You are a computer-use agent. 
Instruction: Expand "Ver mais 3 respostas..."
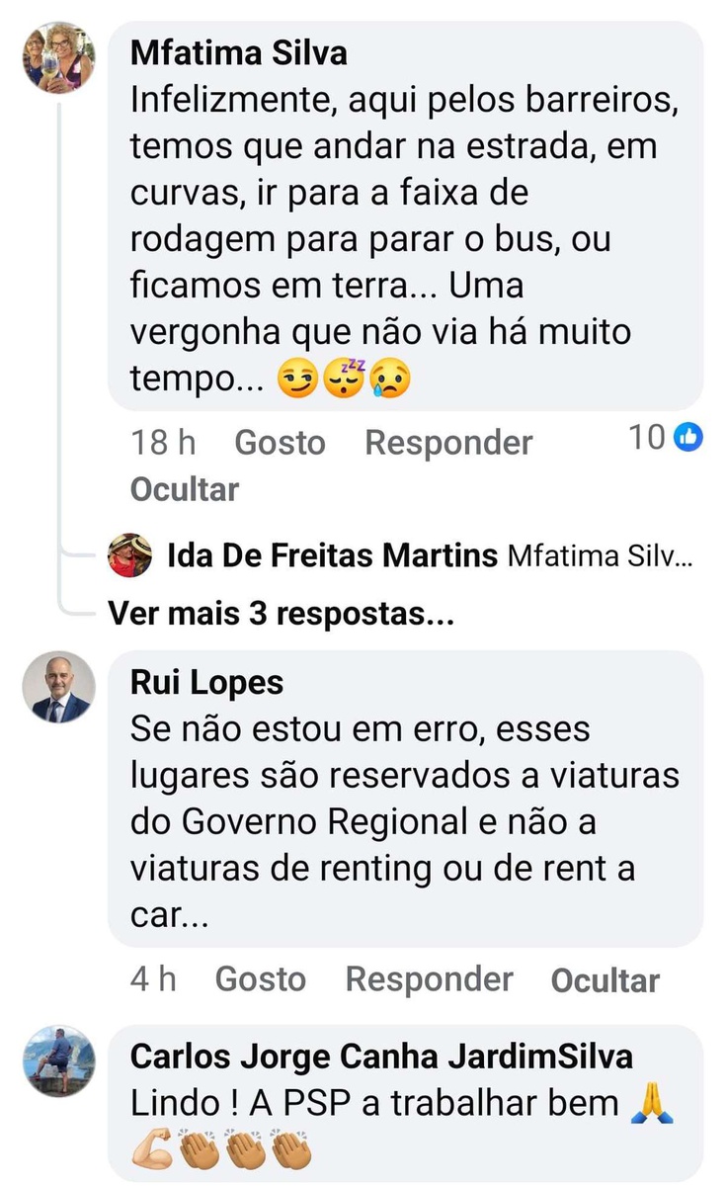pos(281,615)
